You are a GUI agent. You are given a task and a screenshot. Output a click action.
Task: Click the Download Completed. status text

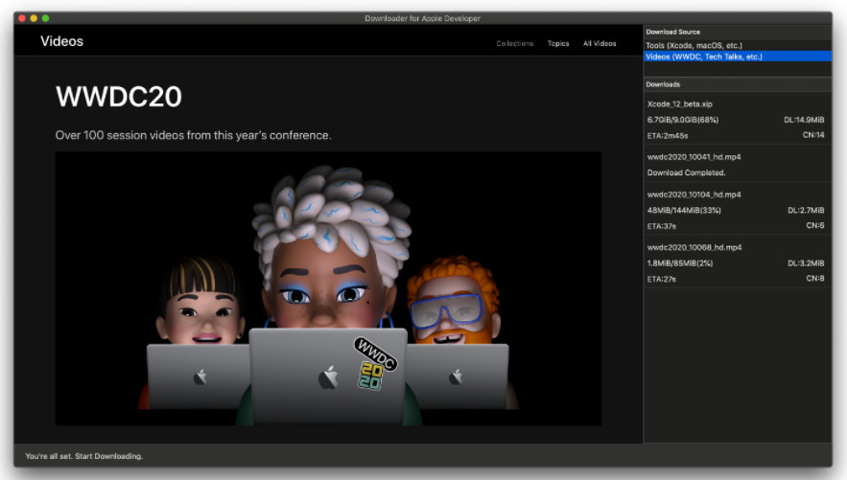(x=686, y=172)
